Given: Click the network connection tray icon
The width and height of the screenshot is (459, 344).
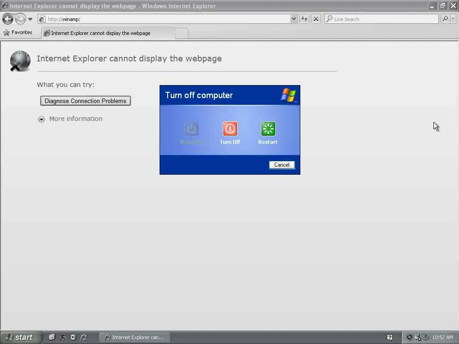Looking at the screenshot, I should point(418,337).
